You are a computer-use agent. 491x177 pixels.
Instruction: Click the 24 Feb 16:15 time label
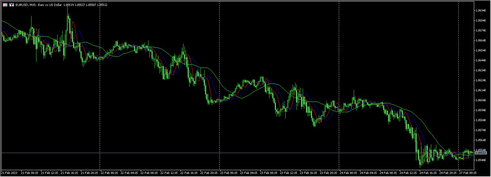click(x=428, y=173)
